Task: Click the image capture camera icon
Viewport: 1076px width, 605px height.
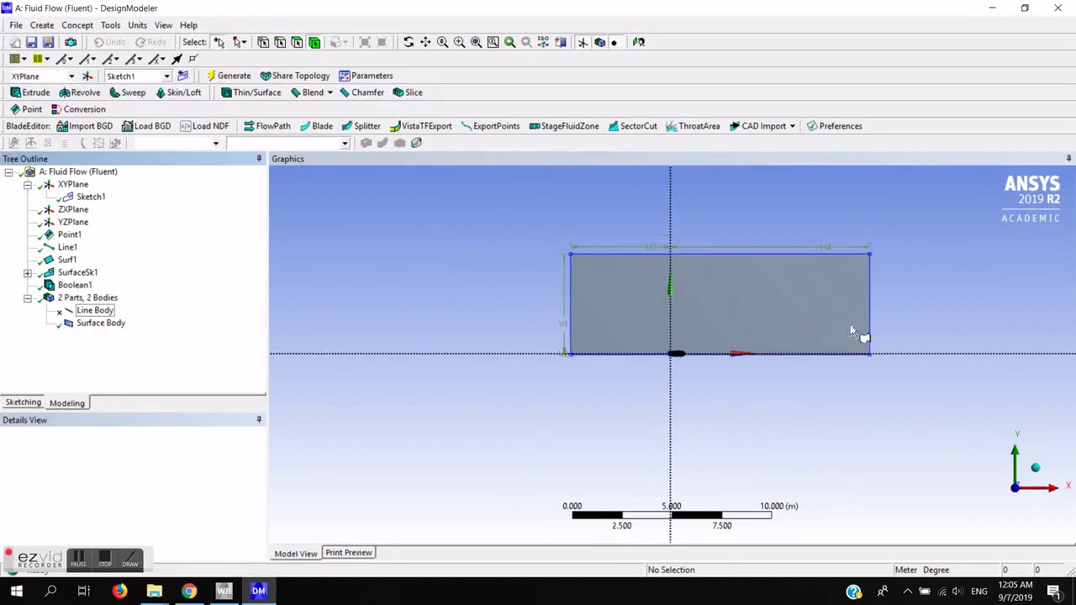Action: (71, 42)
